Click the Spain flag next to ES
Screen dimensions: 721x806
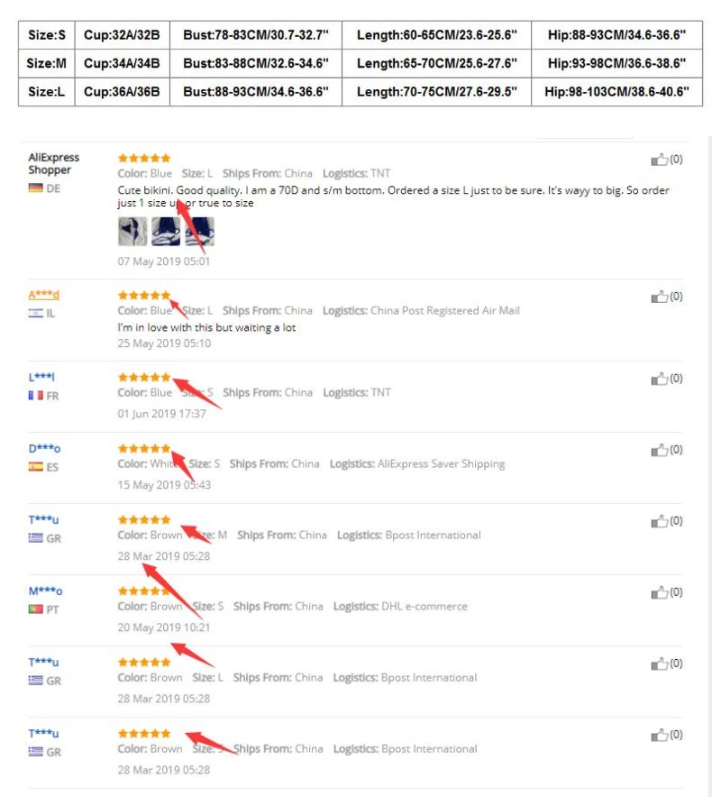[35, 467]
